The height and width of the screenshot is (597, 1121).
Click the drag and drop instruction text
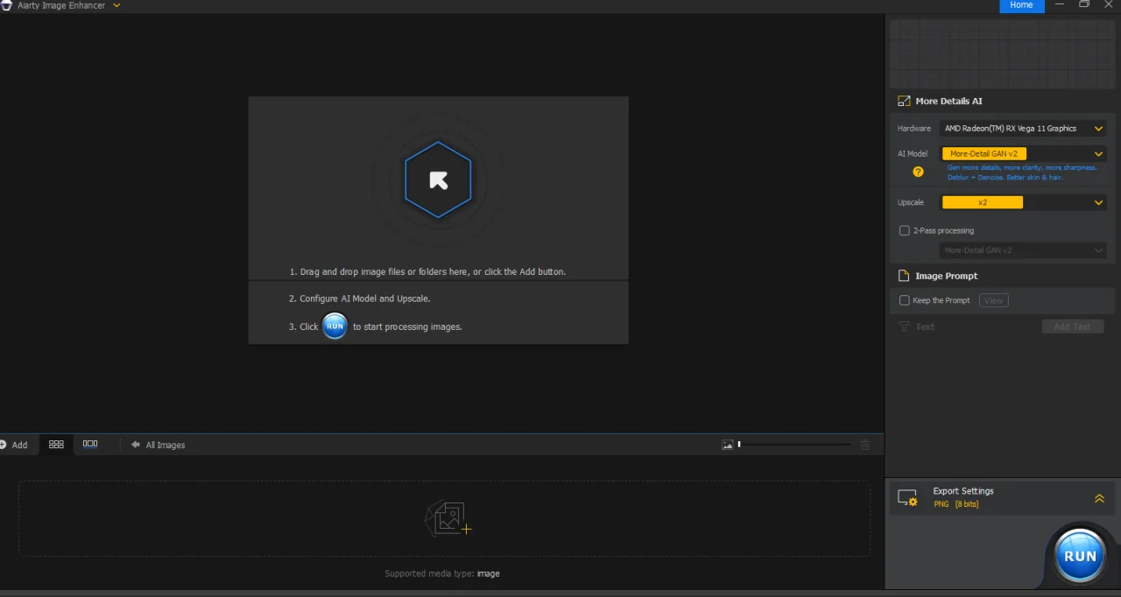427,272
